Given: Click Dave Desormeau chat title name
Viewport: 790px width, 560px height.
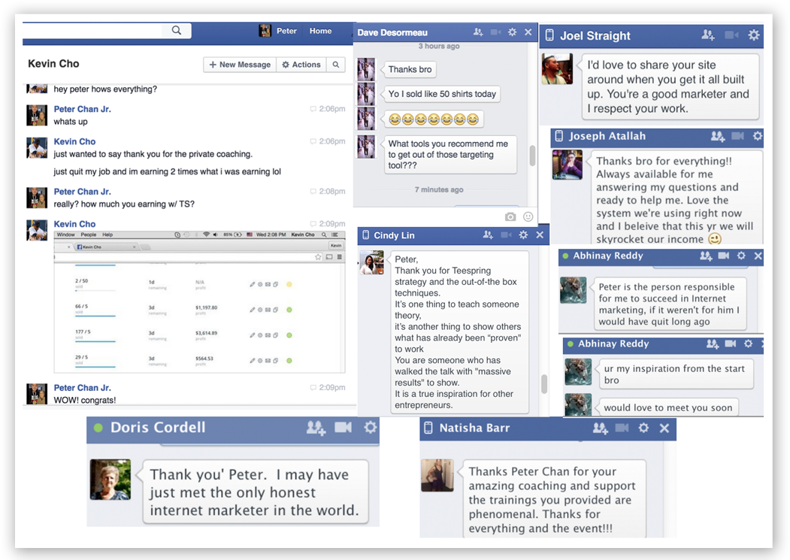Looking at the screenshot, I should tap(392, 33).
